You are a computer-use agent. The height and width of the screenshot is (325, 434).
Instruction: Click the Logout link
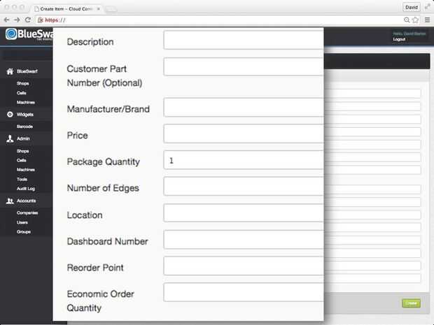[399, 40]
